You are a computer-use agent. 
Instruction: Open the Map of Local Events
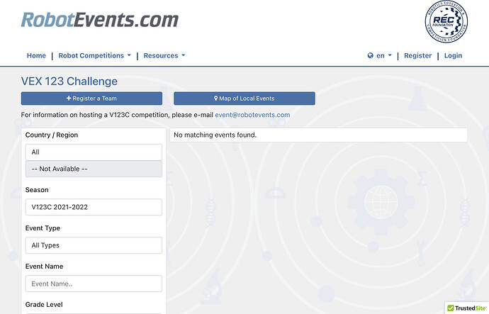(244, 99)
